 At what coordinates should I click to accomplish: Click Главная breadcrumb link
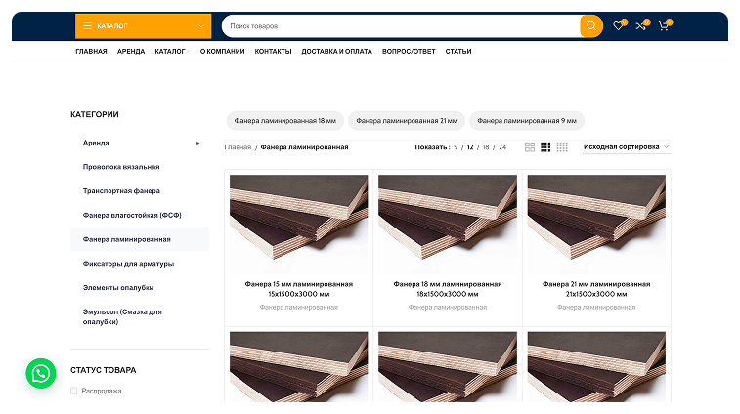(x=238, y=147)
